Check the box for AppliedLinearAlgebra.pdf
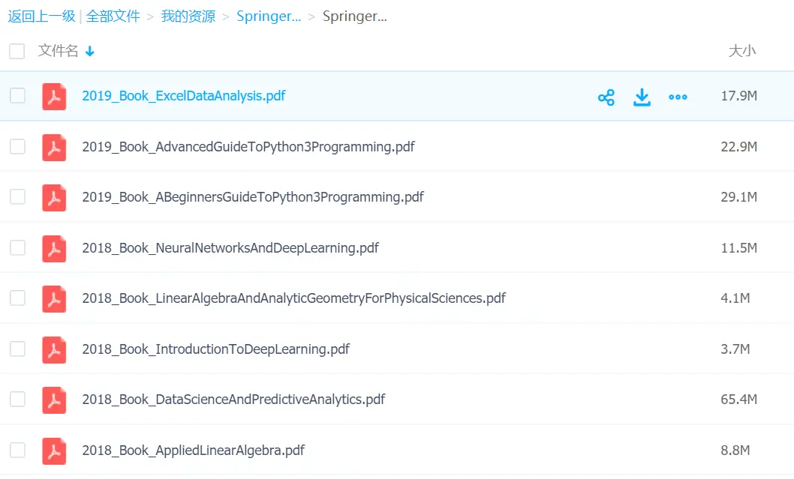 pyautogui.click(x=18, y=450)
